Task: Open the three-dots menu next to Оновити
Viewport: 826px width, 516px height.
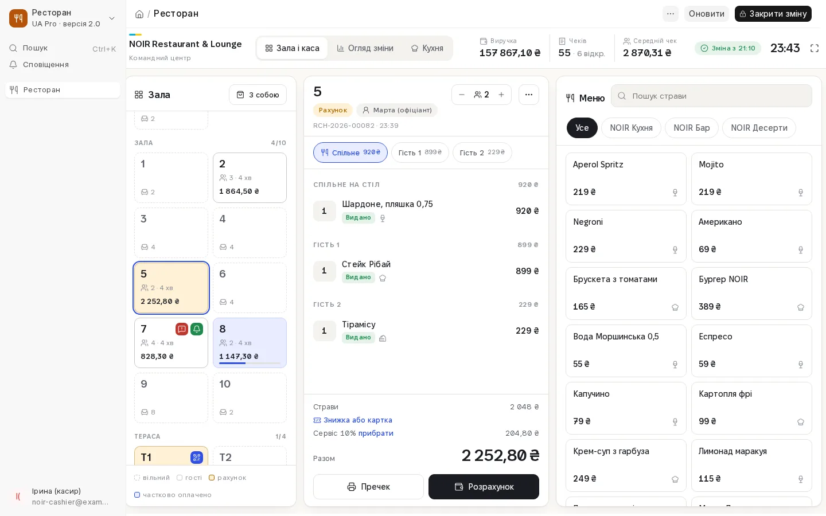Action: pos(671,14)
